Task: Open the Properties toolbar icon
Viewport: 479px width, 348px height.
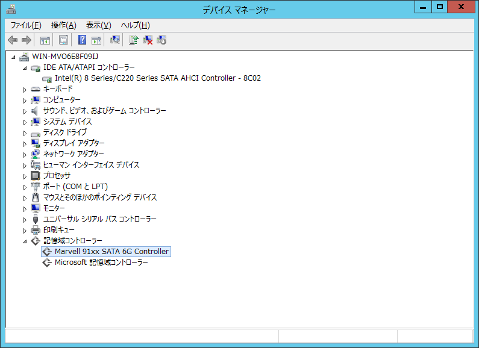Action: click(x=63, y=40)
